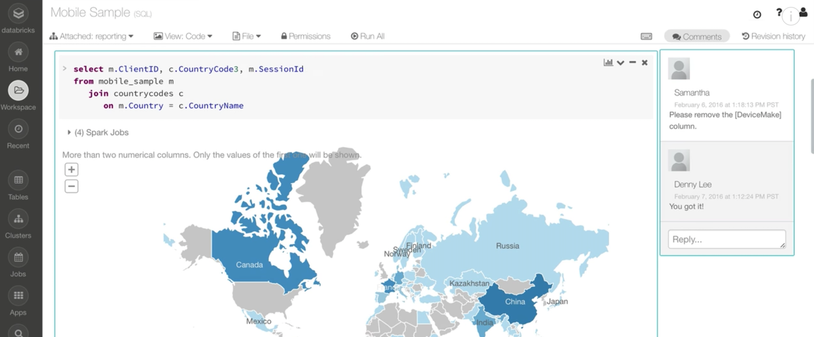Click the SQL select statement line
814x337 pixels.
[x=188, y=69]
